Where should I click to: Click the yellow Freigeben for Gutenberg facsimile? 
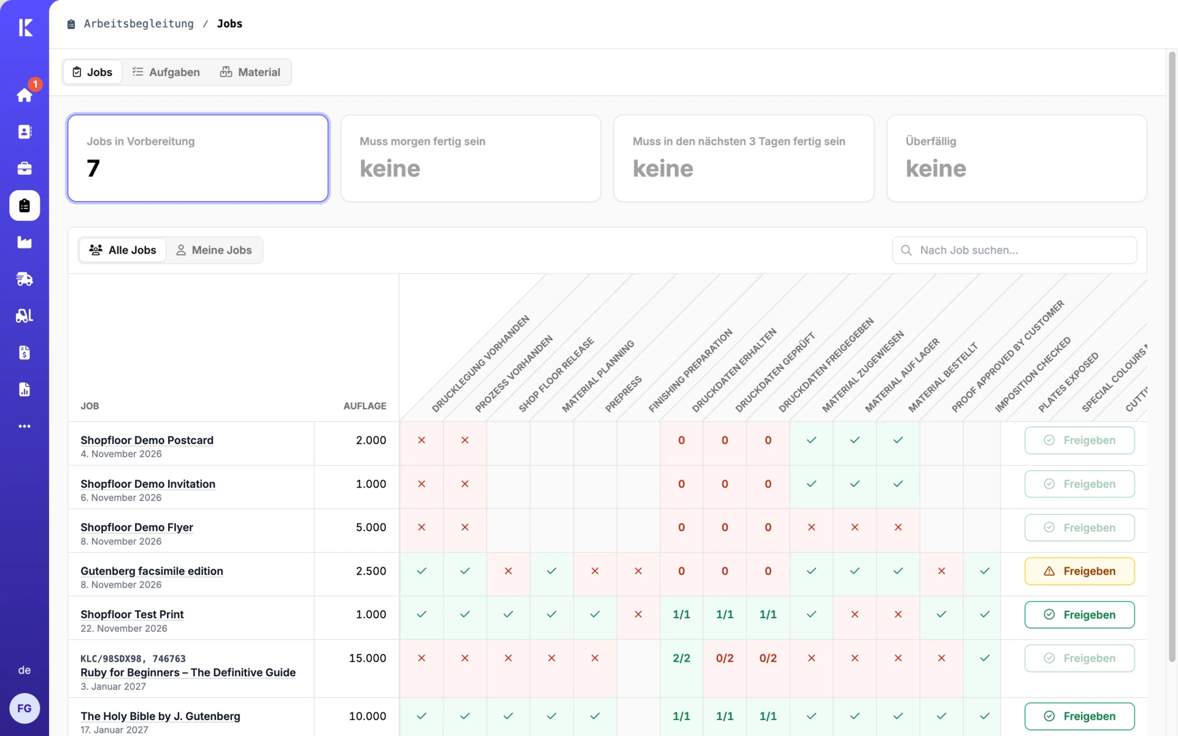coord(1079,571)
